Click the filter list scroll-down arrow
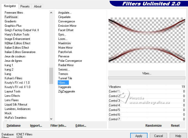This screenshot has height=138, width=188. pyautogui.click(x=51, y=119)
